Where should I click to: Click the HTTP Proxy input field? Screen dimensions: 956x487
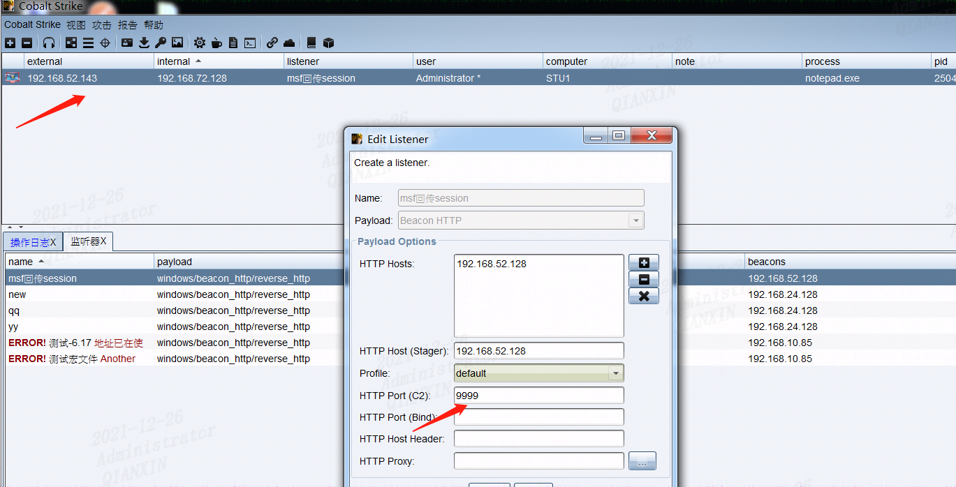point(538,461)
